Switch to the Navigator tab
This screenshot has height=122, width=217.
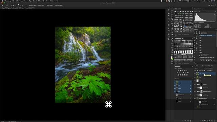click(203, 9)
